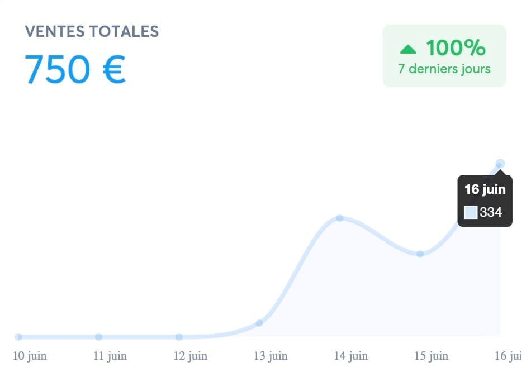Click the VENTES TOTALES heading
The height and width of the screenshot is (372, 531).
pos(92,32)
